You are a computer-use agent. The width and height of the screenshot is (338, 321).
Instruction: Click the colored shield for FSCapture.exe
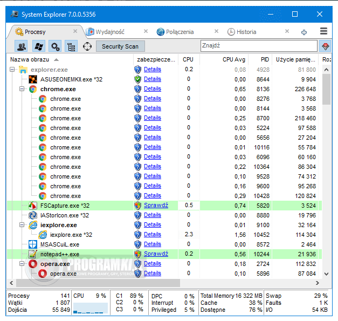click(137, 206)
